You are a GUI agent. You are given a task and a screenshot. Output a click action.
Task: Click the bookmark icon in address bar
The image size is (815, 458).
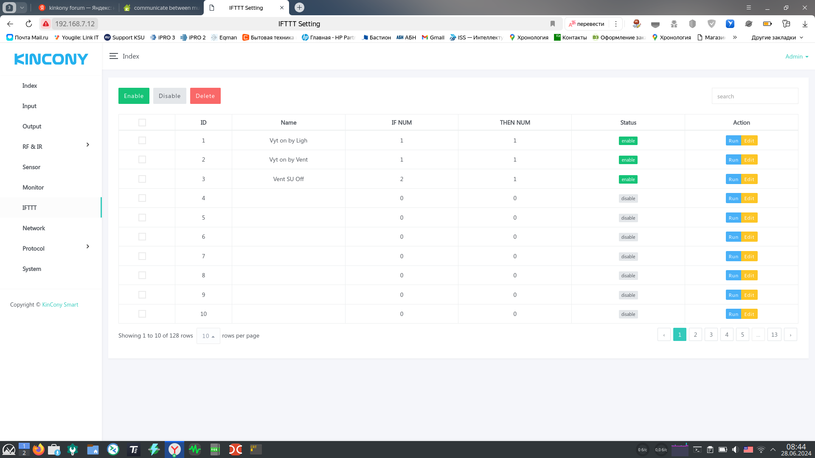[x=552, y=24]
